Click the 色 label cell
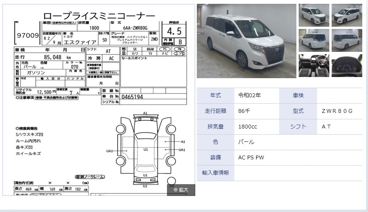Viewport: 368px width, 212px height. (x=216, y=142)
